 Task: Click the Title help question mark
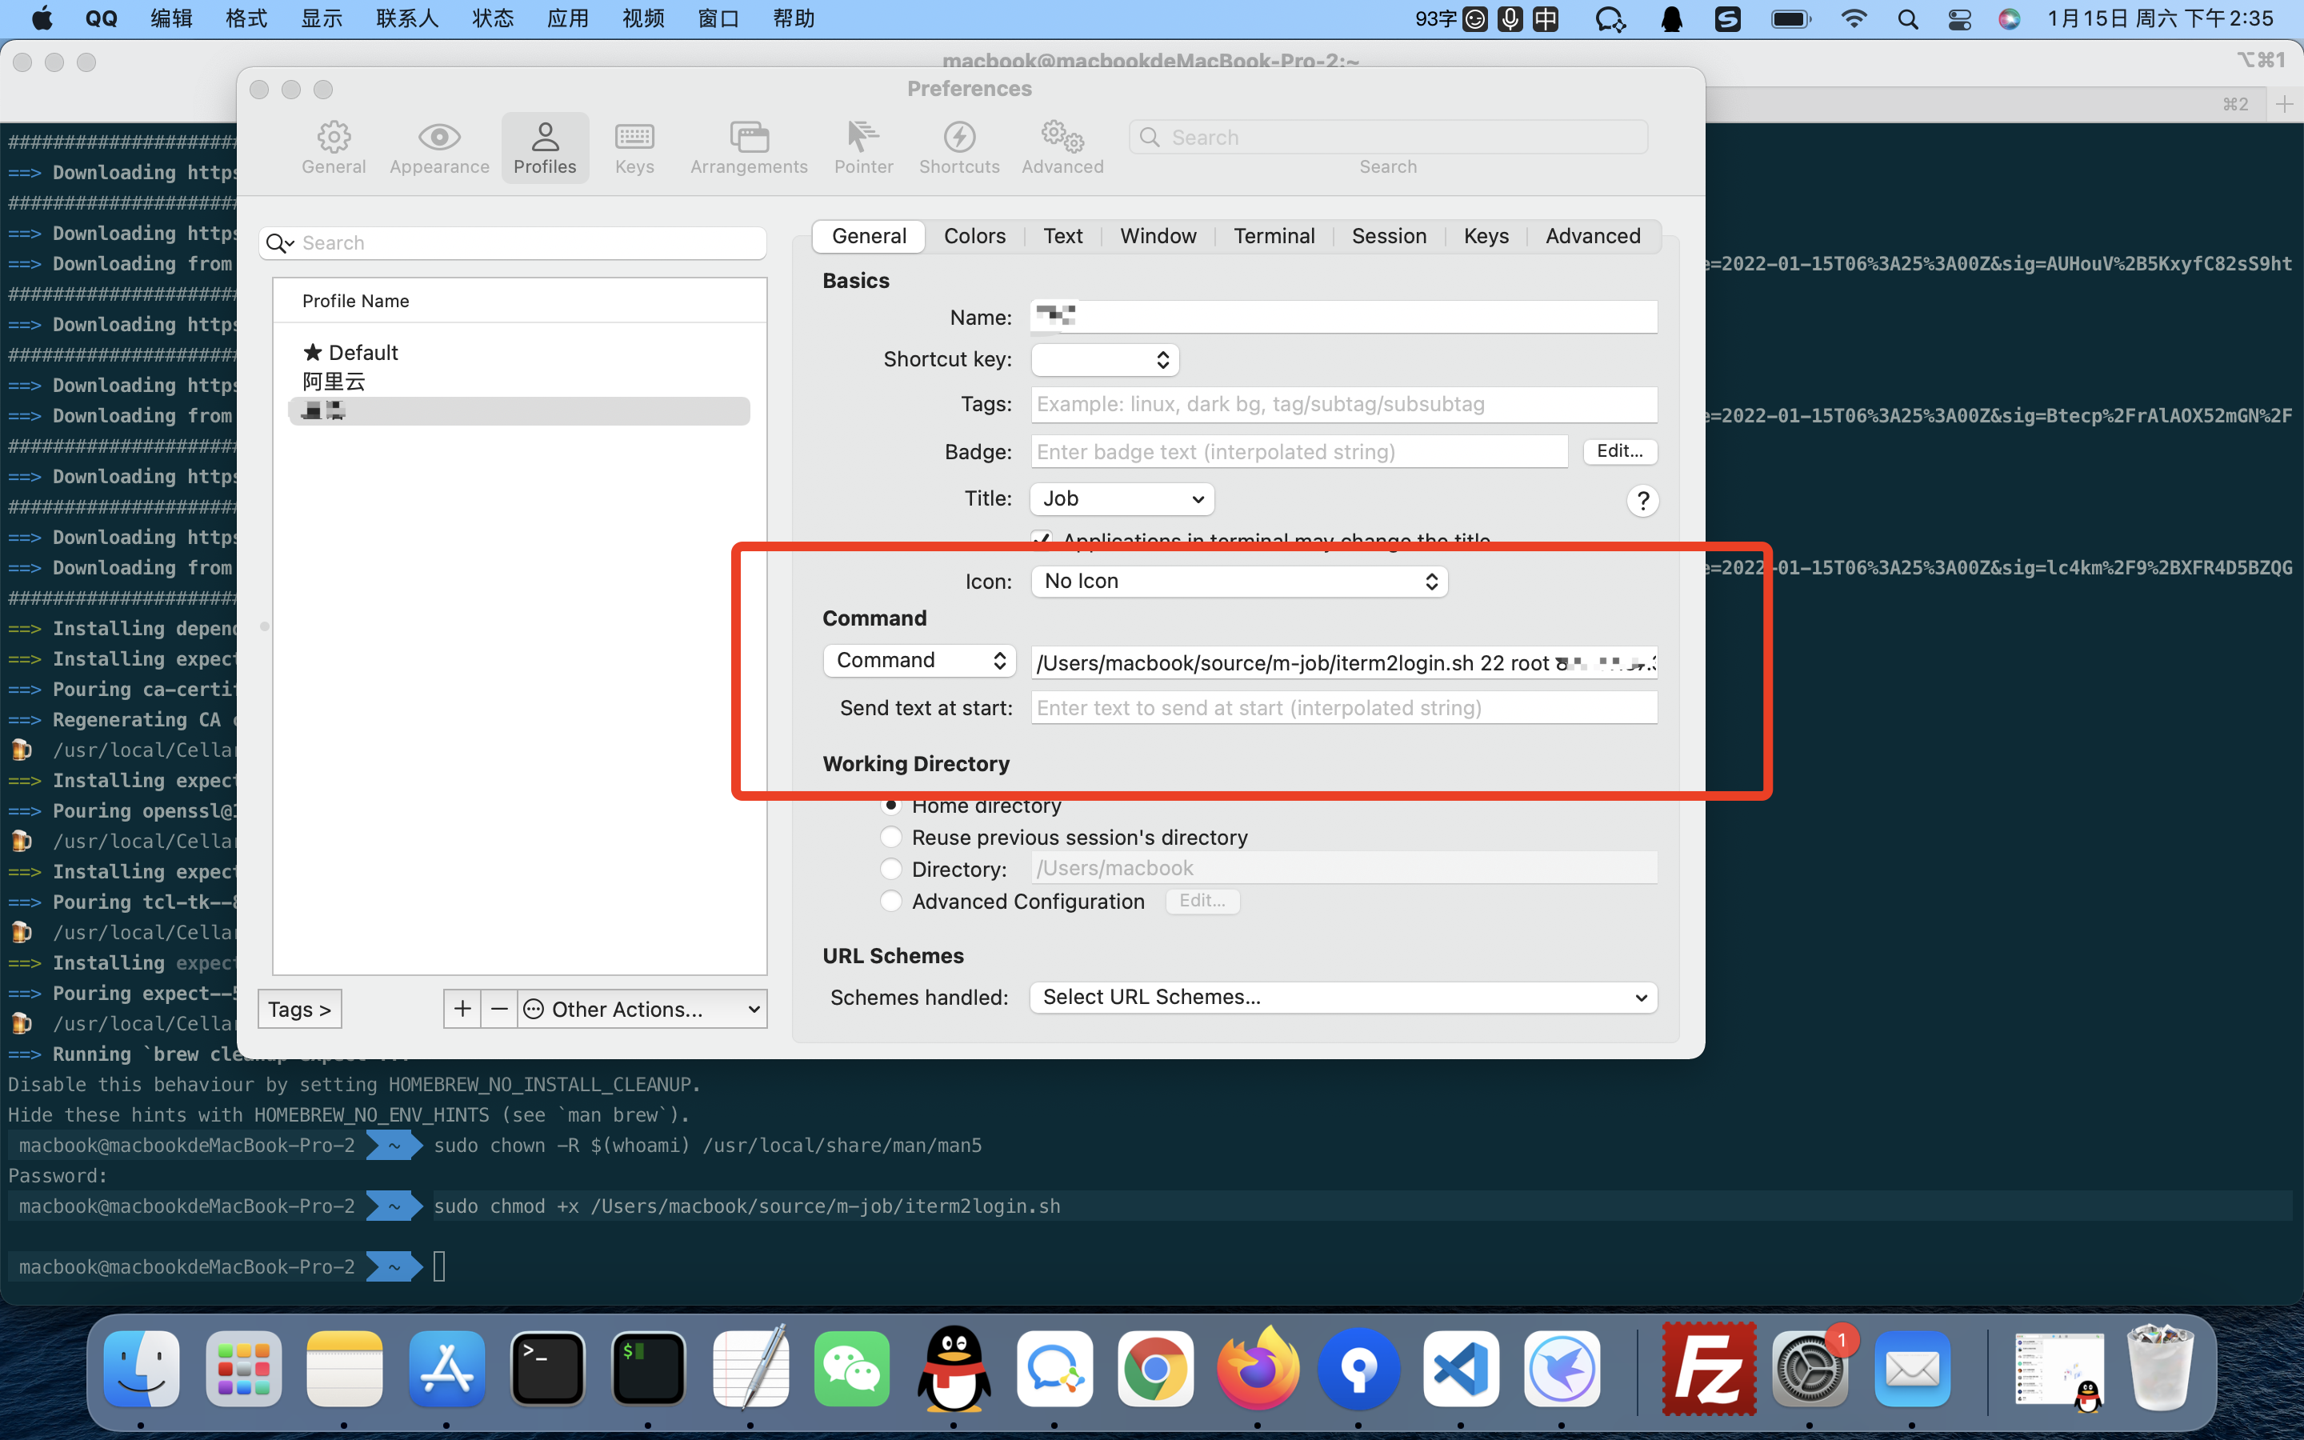(1642, 501)
